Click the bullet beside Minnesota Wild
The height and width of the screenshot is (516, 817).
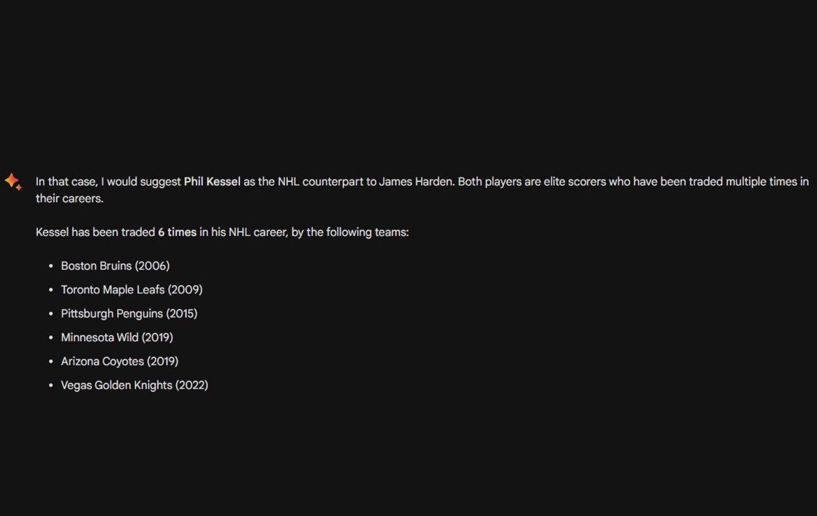click(x=51, y=338)
